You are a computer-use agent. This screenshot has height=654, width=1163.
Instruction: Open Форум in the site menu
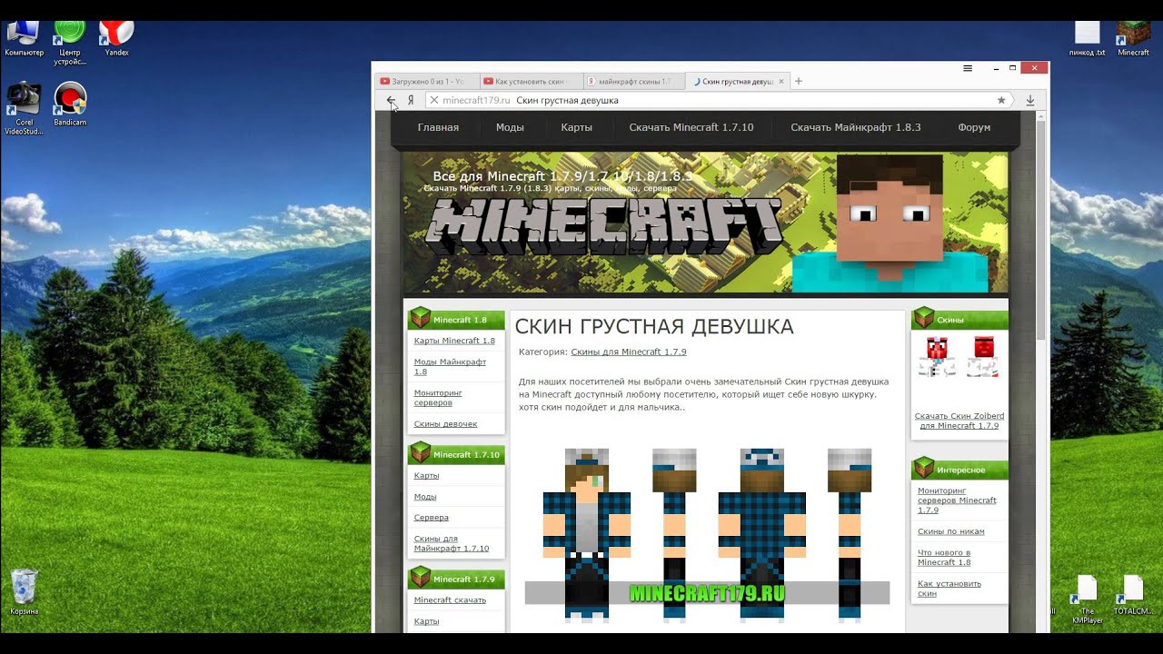click(x=974, y=127)
